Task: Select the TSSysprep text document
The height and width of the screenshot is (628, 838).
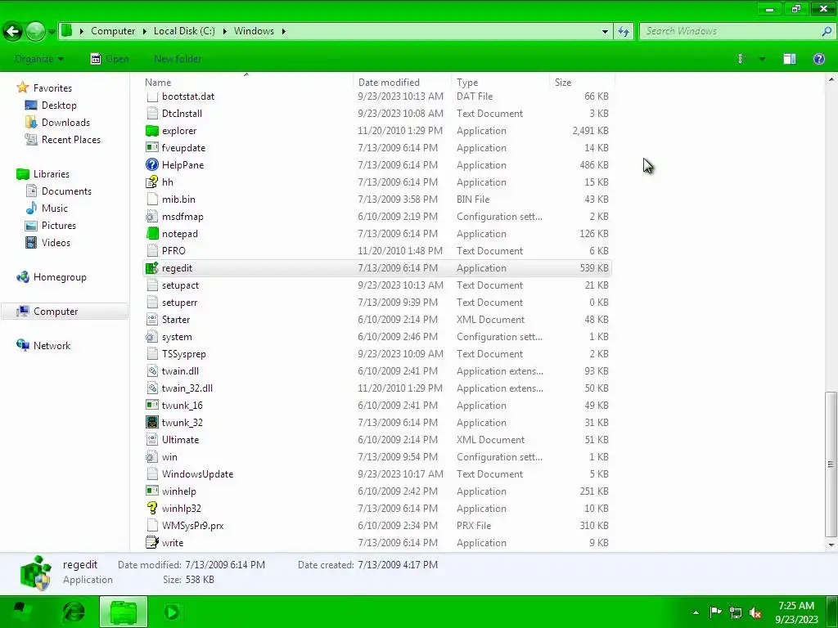Action: point(377,354)
